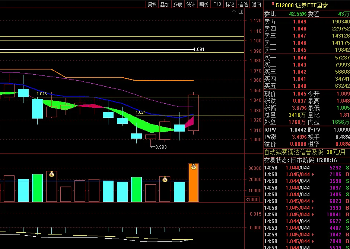Open the F10 company info

217,4
